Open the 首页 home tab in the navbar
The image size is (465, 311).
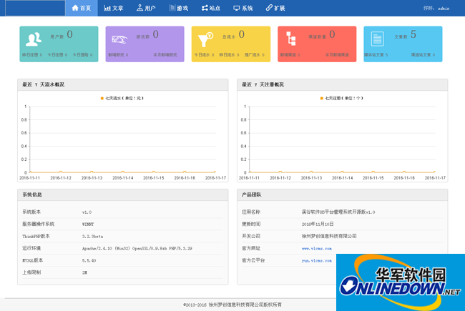82,8
